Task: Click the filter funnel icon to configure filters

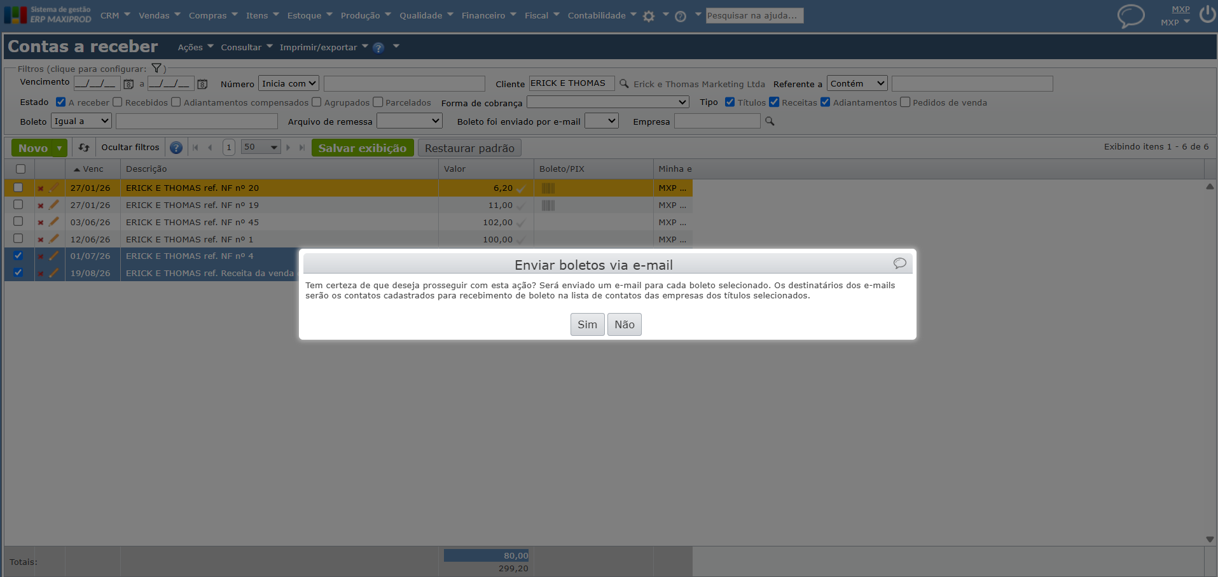Action: 156,68
